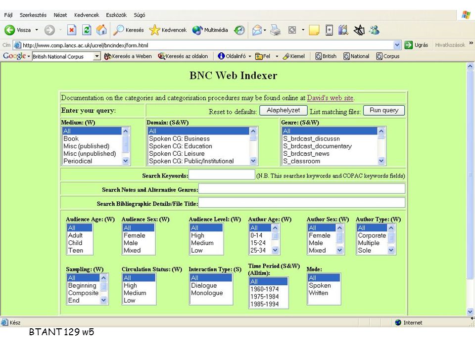Select Periodical in Medium list
Screen dimensions: 475x356
[92, 161]
